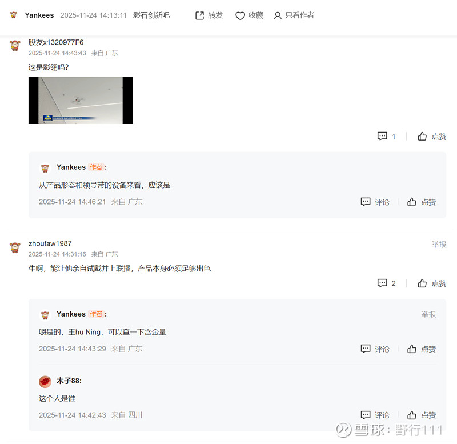Open the ceiling drone image thumbnail
This screenshot has height=444, width=457.
(x=81, y=101)
